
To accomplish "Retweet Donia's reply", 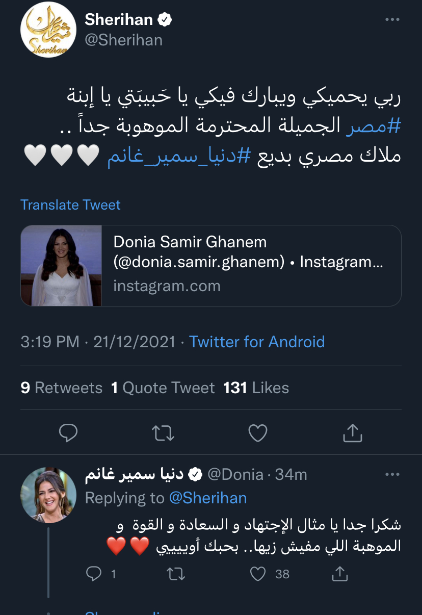I will (x=176, y=574).
